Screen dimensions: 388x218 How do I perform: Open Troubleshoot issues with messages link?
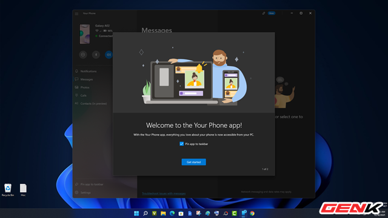tap(164, 194)
